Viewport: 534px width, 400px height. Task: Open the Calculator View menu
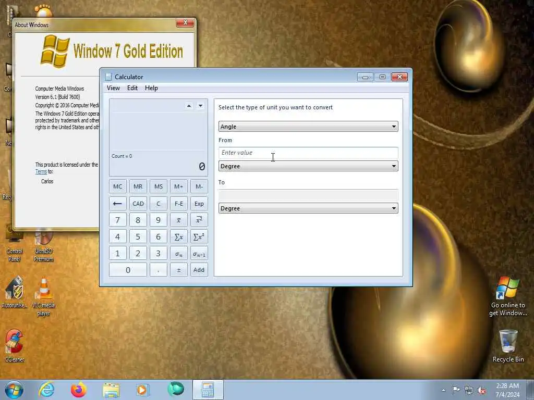pos(113,88)
